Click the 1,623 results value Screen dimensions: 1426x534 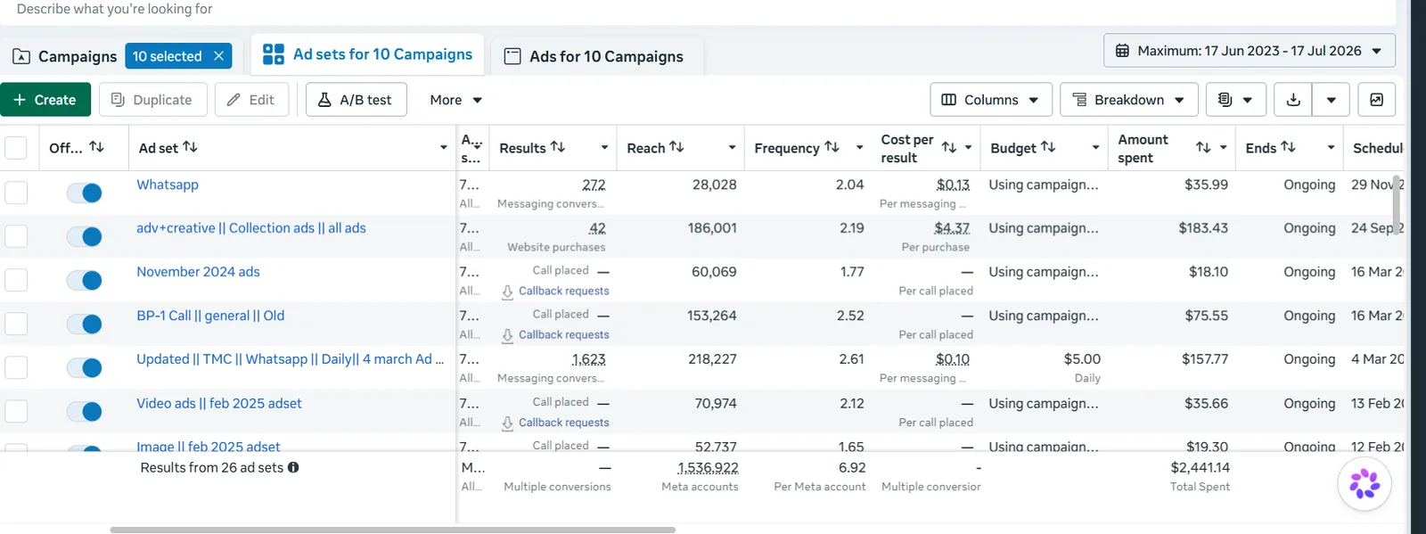pos(588,359)
